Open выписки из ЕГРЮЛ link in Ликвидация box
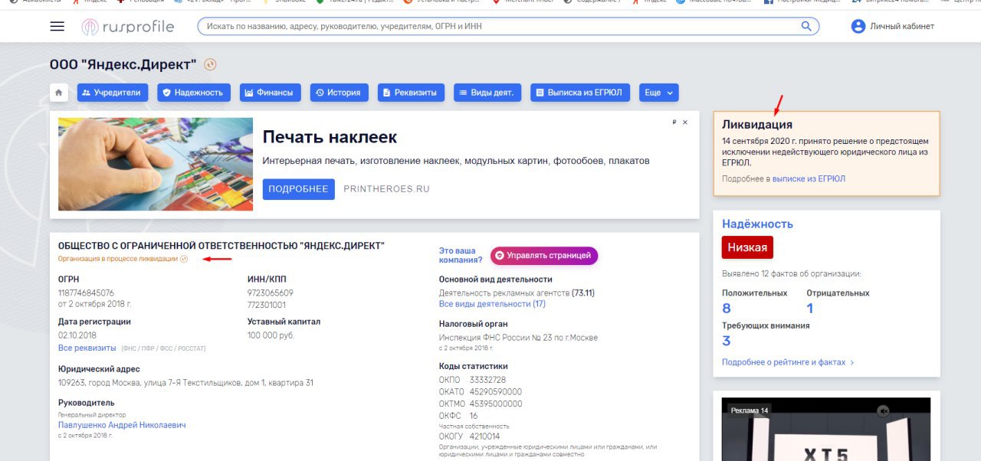 coord(809,178)
